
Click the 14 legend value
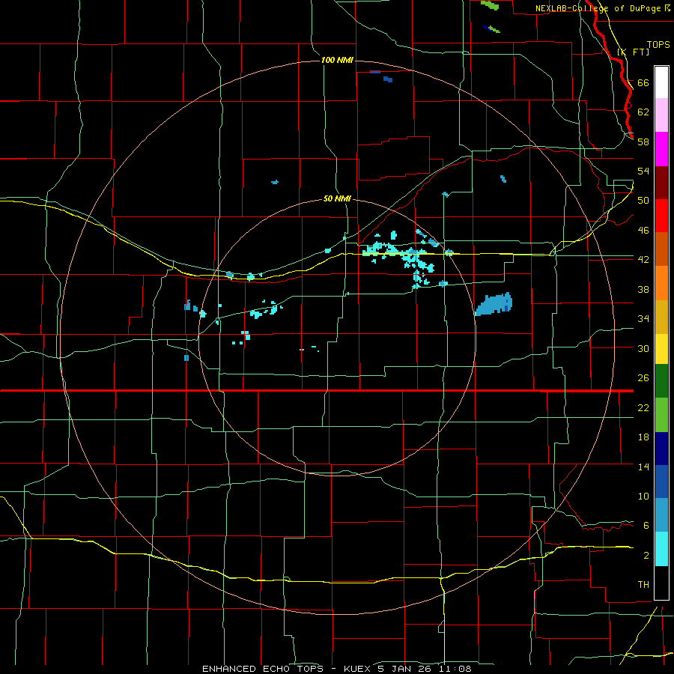pyautogui.click(x=643, y=467)
